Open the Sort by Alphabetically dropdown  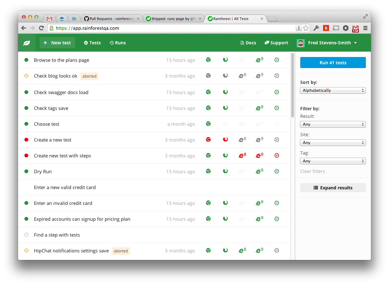(333, 91)
